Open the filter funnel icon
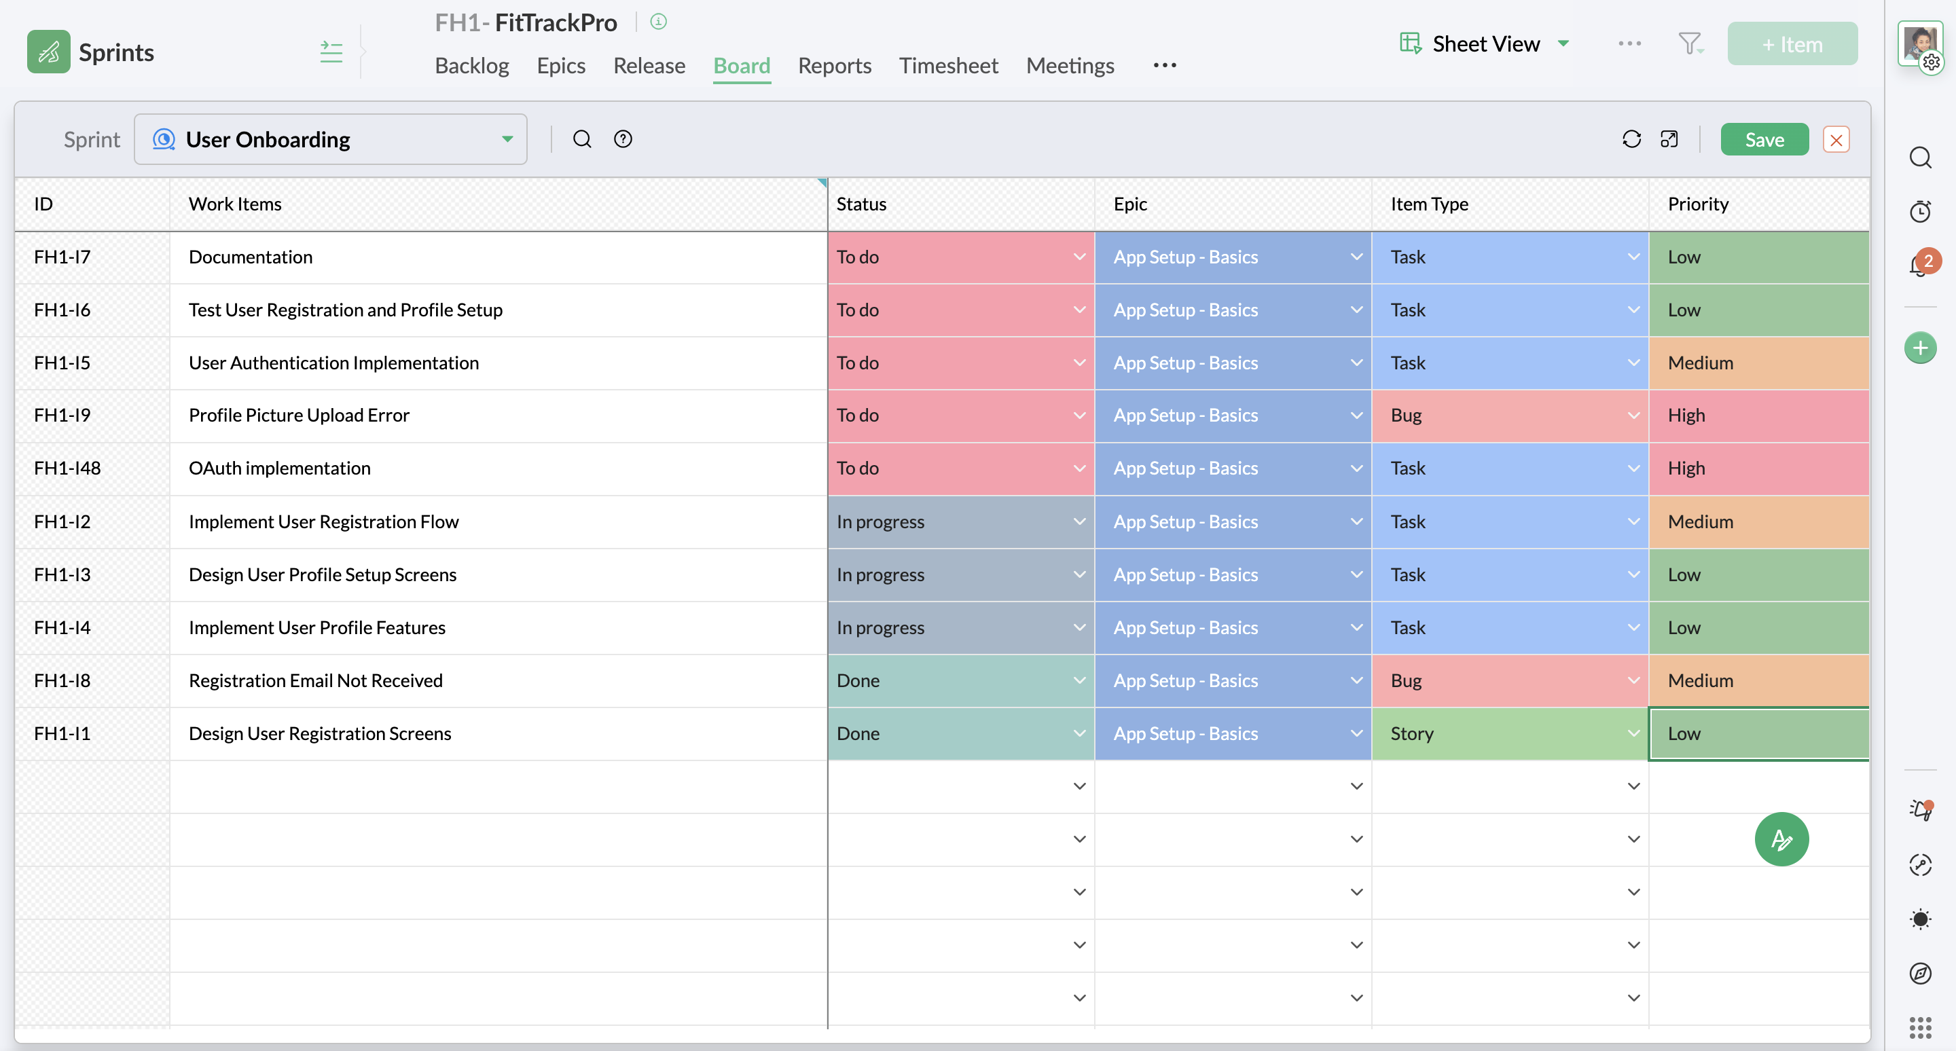 coord(1690,43)
